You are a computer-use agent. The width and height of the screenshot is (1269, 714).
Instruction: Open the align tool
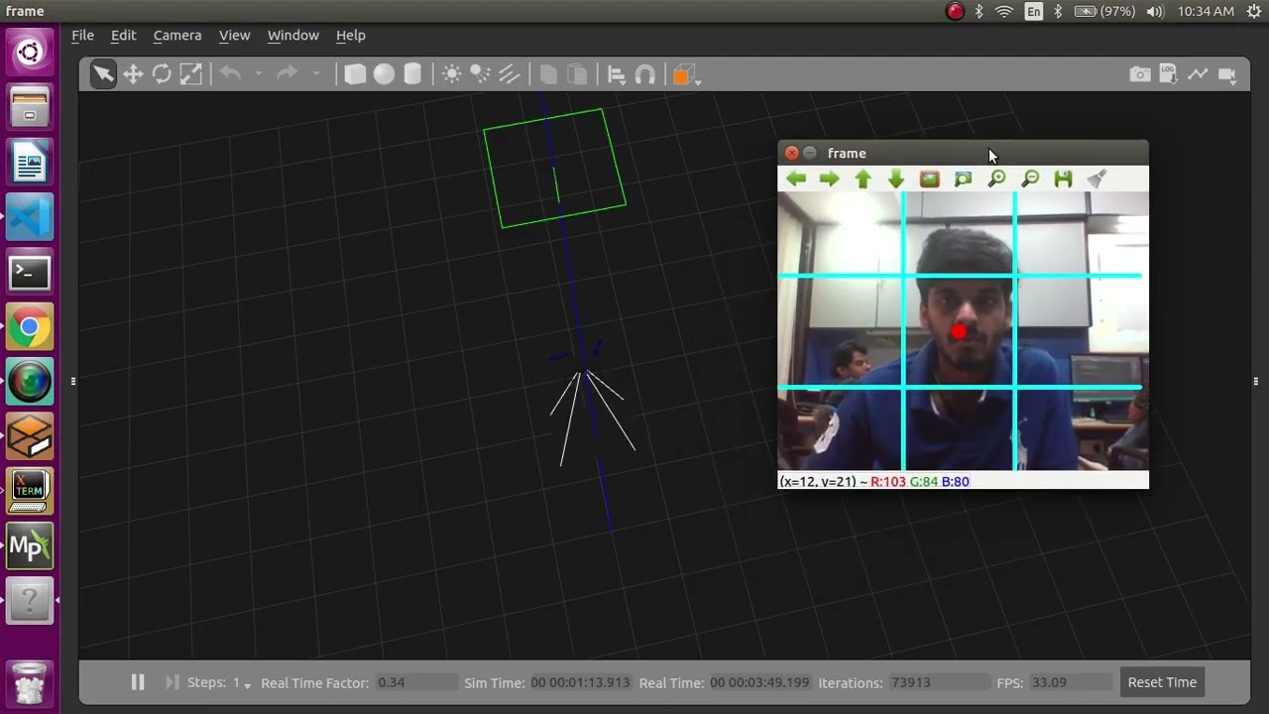point(616,74)
